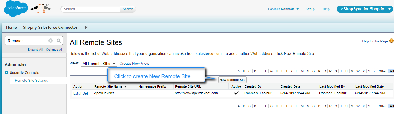Delete the ApexDevNet remote site
Screen dimensions: 394x114
click(85, 93)
